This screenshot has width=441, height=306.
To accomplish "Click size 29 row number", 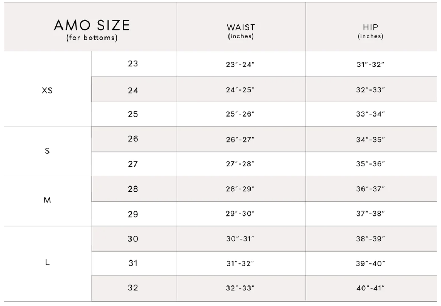I will pyautogui.click(x=133, y=214).
